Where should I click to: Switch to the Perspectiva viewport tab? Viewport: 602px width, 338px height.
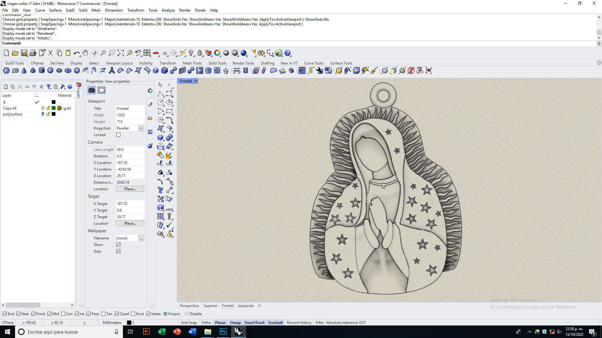tap(189, 306)
